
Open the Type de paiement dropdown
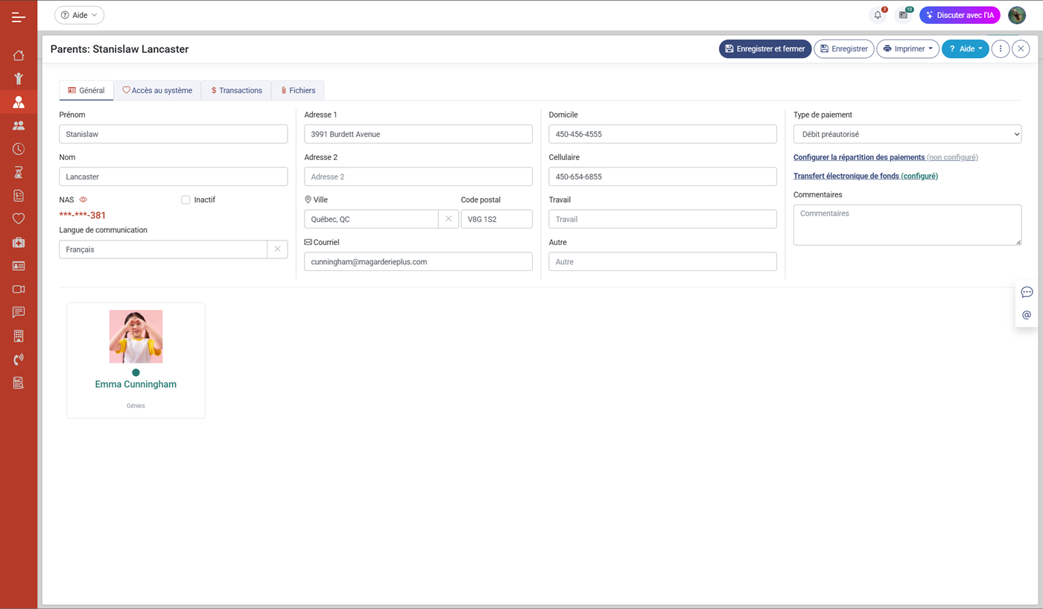click(x=907, y=134)
